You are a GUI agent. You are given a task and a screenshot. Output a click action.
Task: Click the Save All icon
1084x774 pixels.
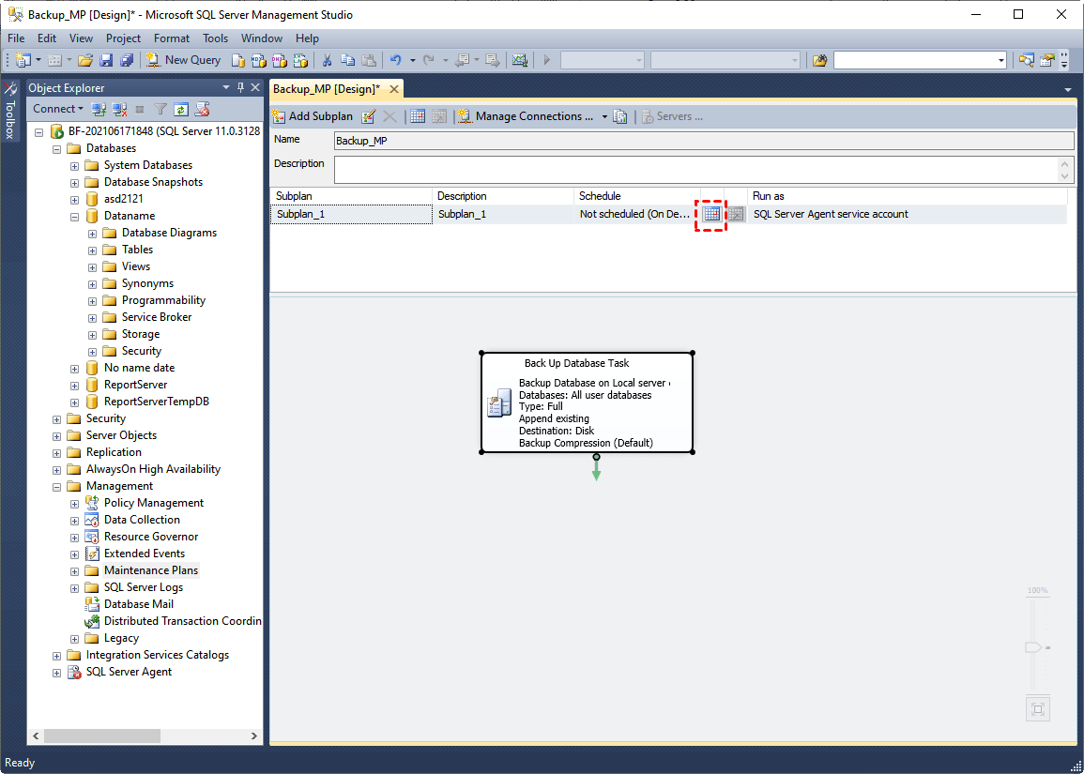point(127,60)
